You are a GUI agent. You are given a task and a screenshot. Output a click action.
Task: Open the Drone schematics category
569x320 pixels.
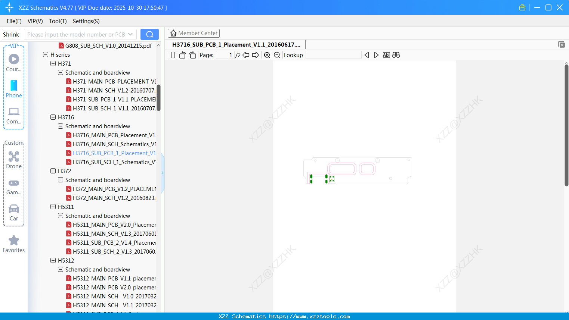[14, 160]
